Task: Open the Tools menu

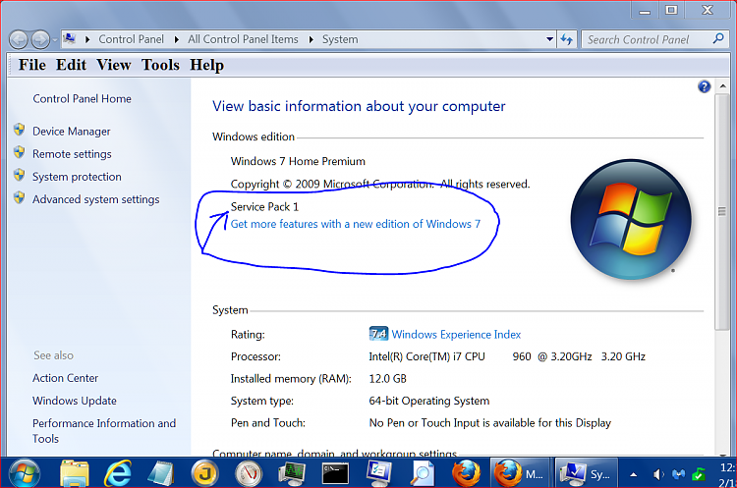Action: pyautogui.click(x=160, y=65)
